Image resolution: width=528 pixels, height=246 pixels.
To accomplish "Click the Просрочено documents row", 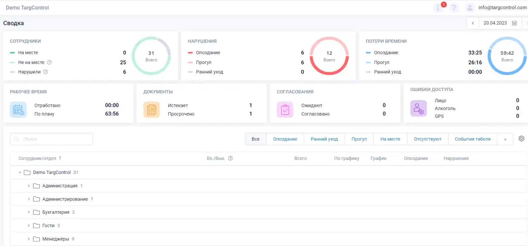I will (x=210, y=114).
